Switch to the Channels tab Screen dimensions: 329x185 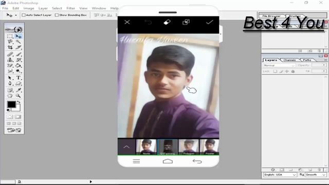[x=289, y=60]
